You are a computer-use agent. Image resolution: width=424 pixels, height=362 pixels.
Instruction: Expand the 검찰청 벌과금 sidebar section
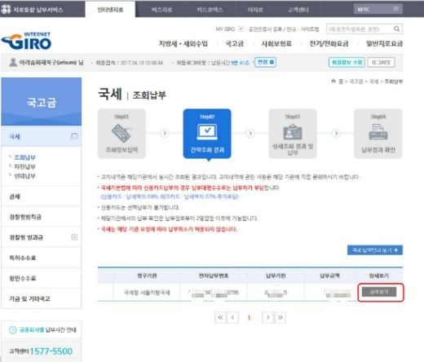[74, 237]
